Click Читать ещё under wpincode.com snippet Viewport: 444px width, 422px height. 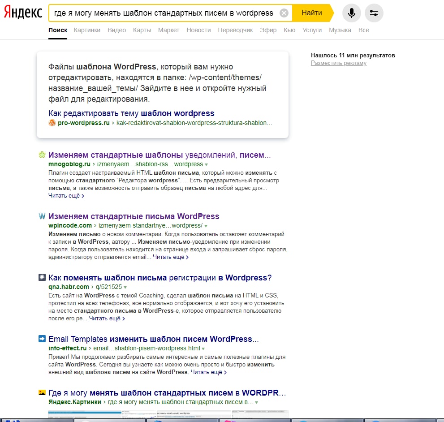coord(171,257)
